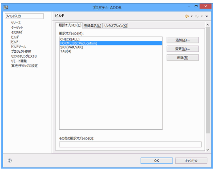Select リファクタリングヒストリ in the property tree
The image size is (213, 169).
pyautogui.click(x=24, y=56)
